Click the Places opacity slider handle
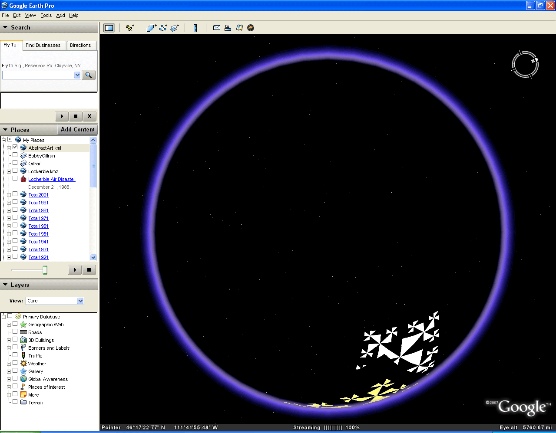556x433 pixels. tap(45, 270)
